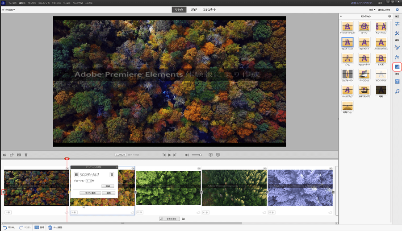Open the dark green clip's dropdown arrow

pos(265,168)
